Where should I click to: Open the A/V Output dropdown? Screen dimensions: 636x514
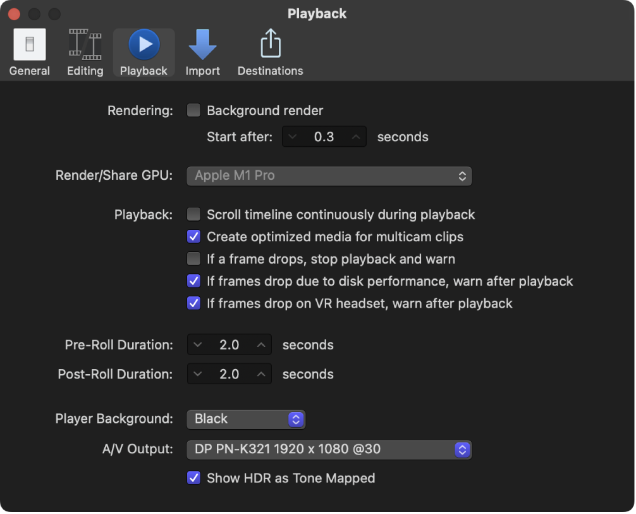pos(329,449)
